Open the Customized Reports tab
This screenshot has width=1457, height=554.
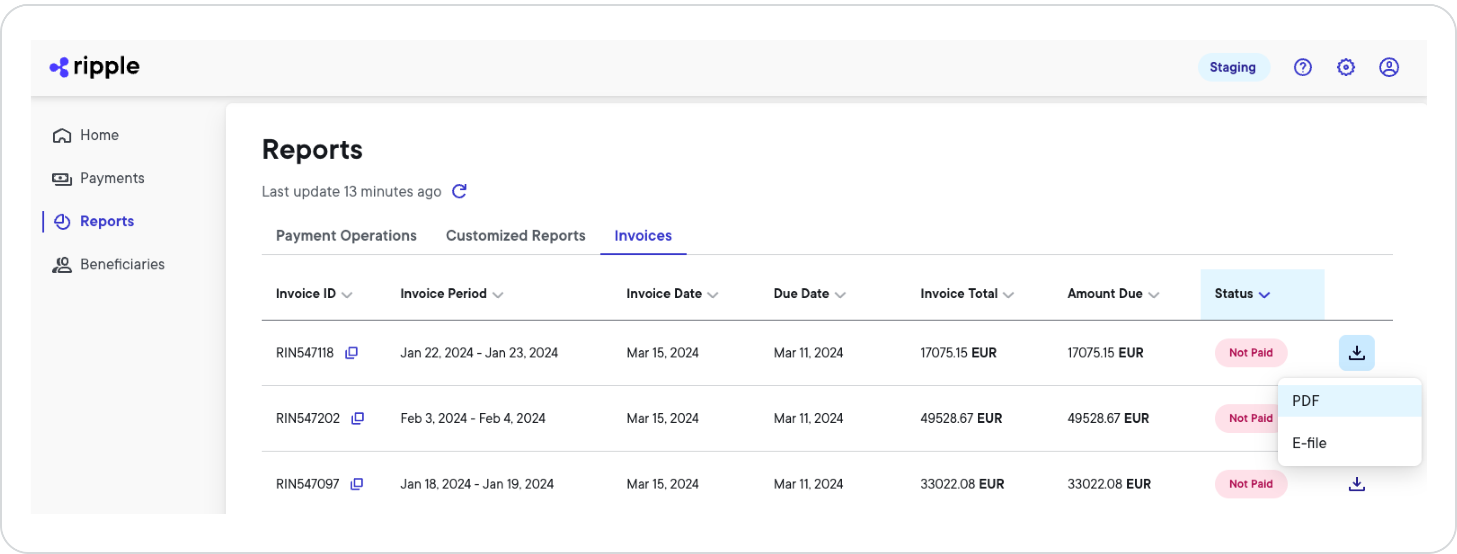tap(515, 236)
